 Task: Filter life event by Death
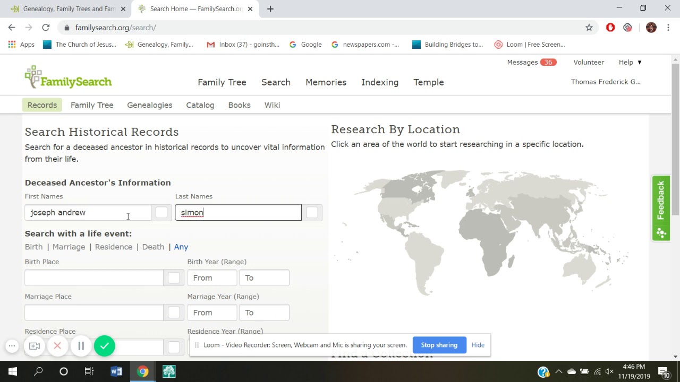pos(153,247)
